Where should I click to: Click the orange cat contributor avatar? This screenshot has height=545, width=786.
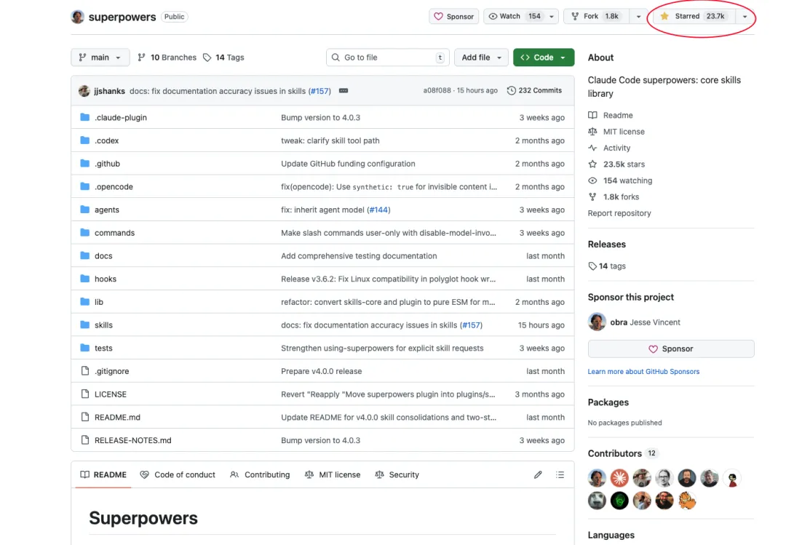[x=687, y=501]
